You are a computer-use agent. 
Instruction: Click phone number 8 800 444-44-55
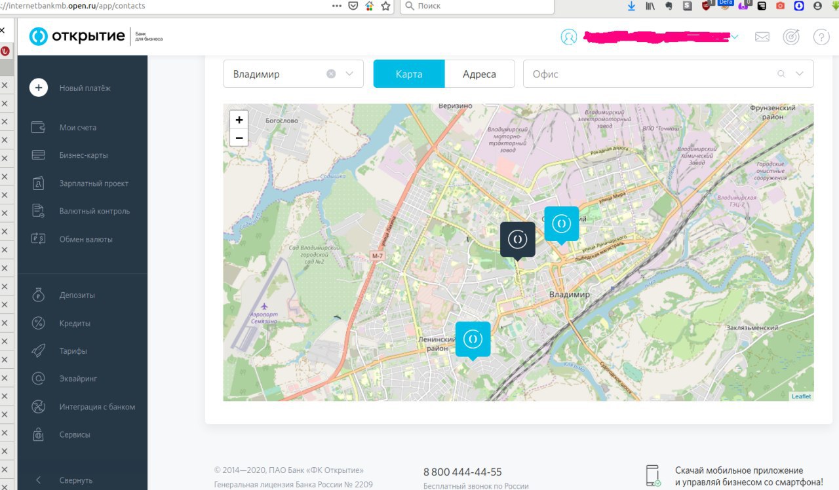[463, 472]
